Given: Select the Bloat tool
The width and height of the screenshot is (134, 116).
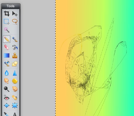Looking at the screenshot, I should (7, 105).
